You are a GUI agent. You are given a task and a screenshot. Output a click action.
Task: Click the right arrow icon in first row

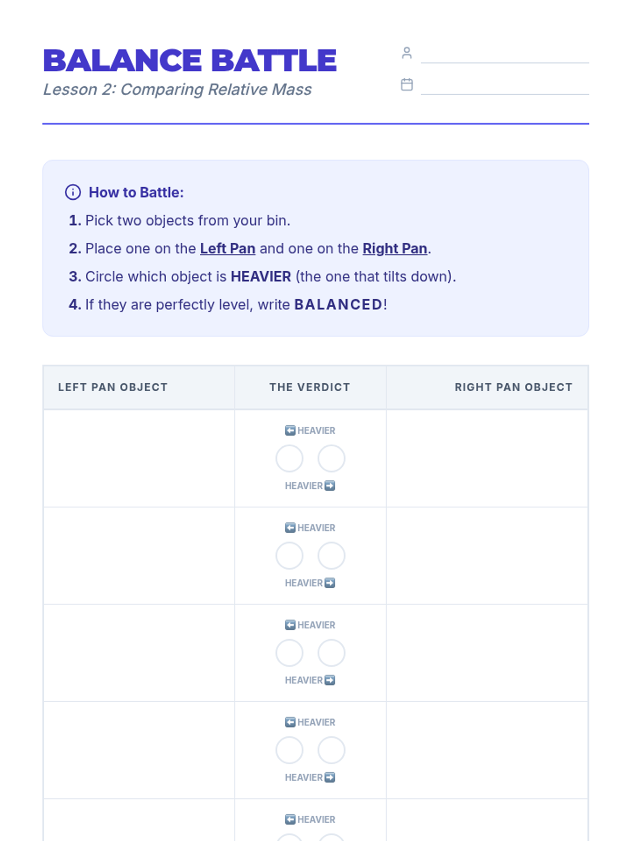(330, 486)
